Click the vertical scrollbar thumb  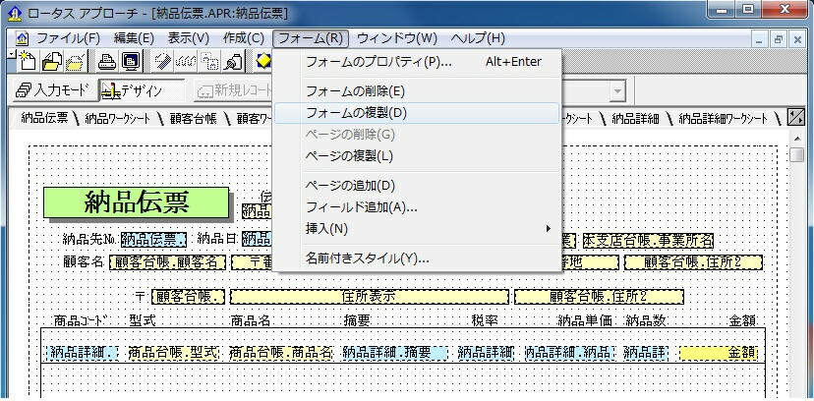(797, 154)
